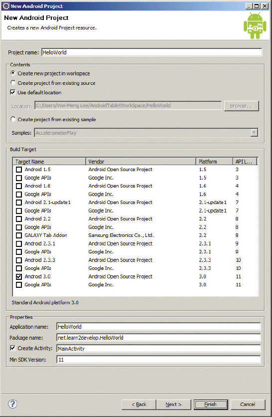The width and height of the screenshot is (272, 417).
Task: Uncheck the Android 3.0 target checkbox
Action: tap(19, 276)
